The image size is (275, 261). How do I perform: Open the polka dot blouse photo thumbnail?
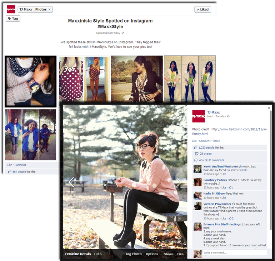[84, 79]
